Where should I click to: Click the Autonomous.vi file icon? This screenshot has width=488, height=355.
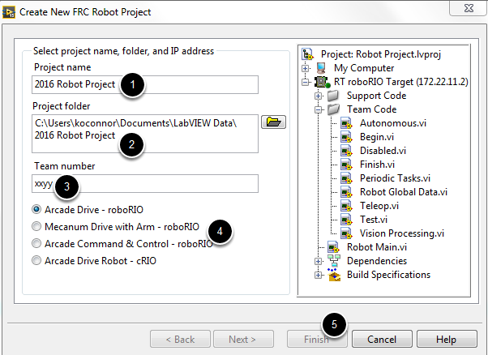point(346,123)
